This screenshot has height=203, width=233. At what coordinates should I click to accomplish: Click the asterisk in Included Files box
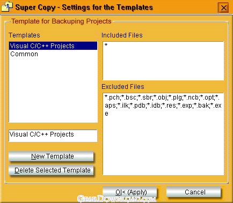pos(106,45)
